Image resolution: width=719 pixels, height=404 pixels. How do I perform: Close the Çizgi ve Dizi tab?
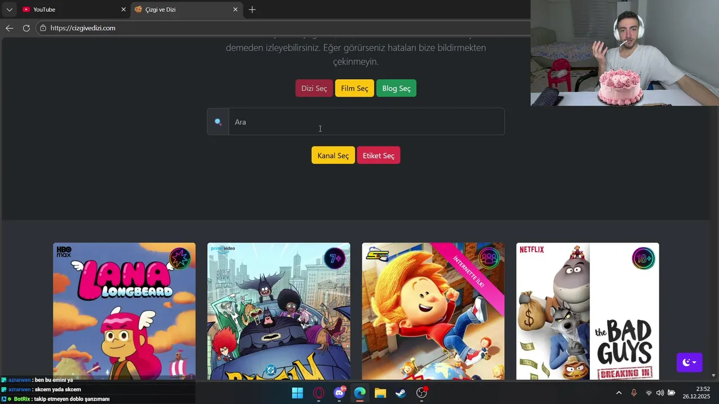[235, 10]
